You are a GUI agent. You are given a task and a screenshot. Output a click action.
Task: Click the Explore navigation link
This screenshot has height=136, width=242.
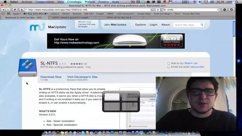point(140,25)
